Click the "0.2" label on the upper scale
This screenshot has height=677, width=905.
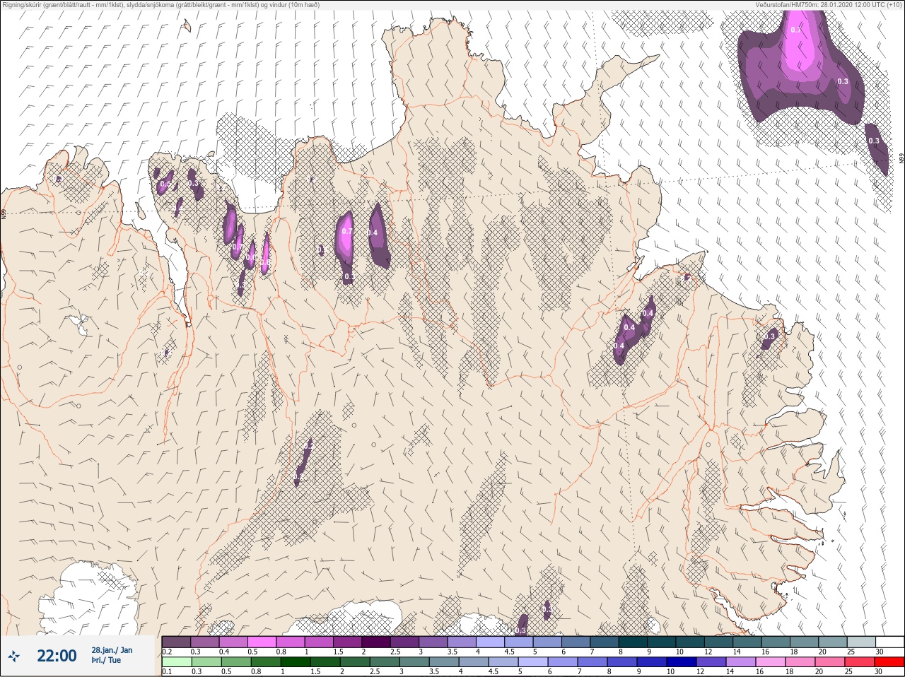pyautogui.click(x=167, y=652)
